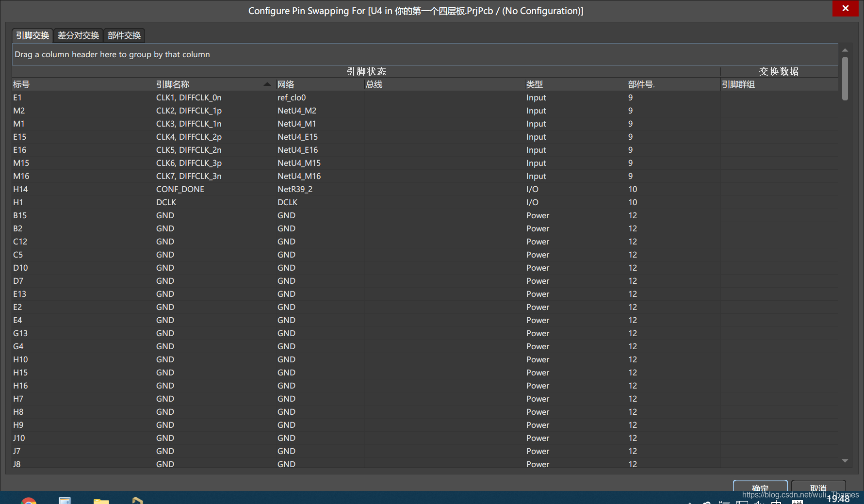Cancel with the 取消 button
The width and height of the screenshot is (864, 504).
[818, 486]
